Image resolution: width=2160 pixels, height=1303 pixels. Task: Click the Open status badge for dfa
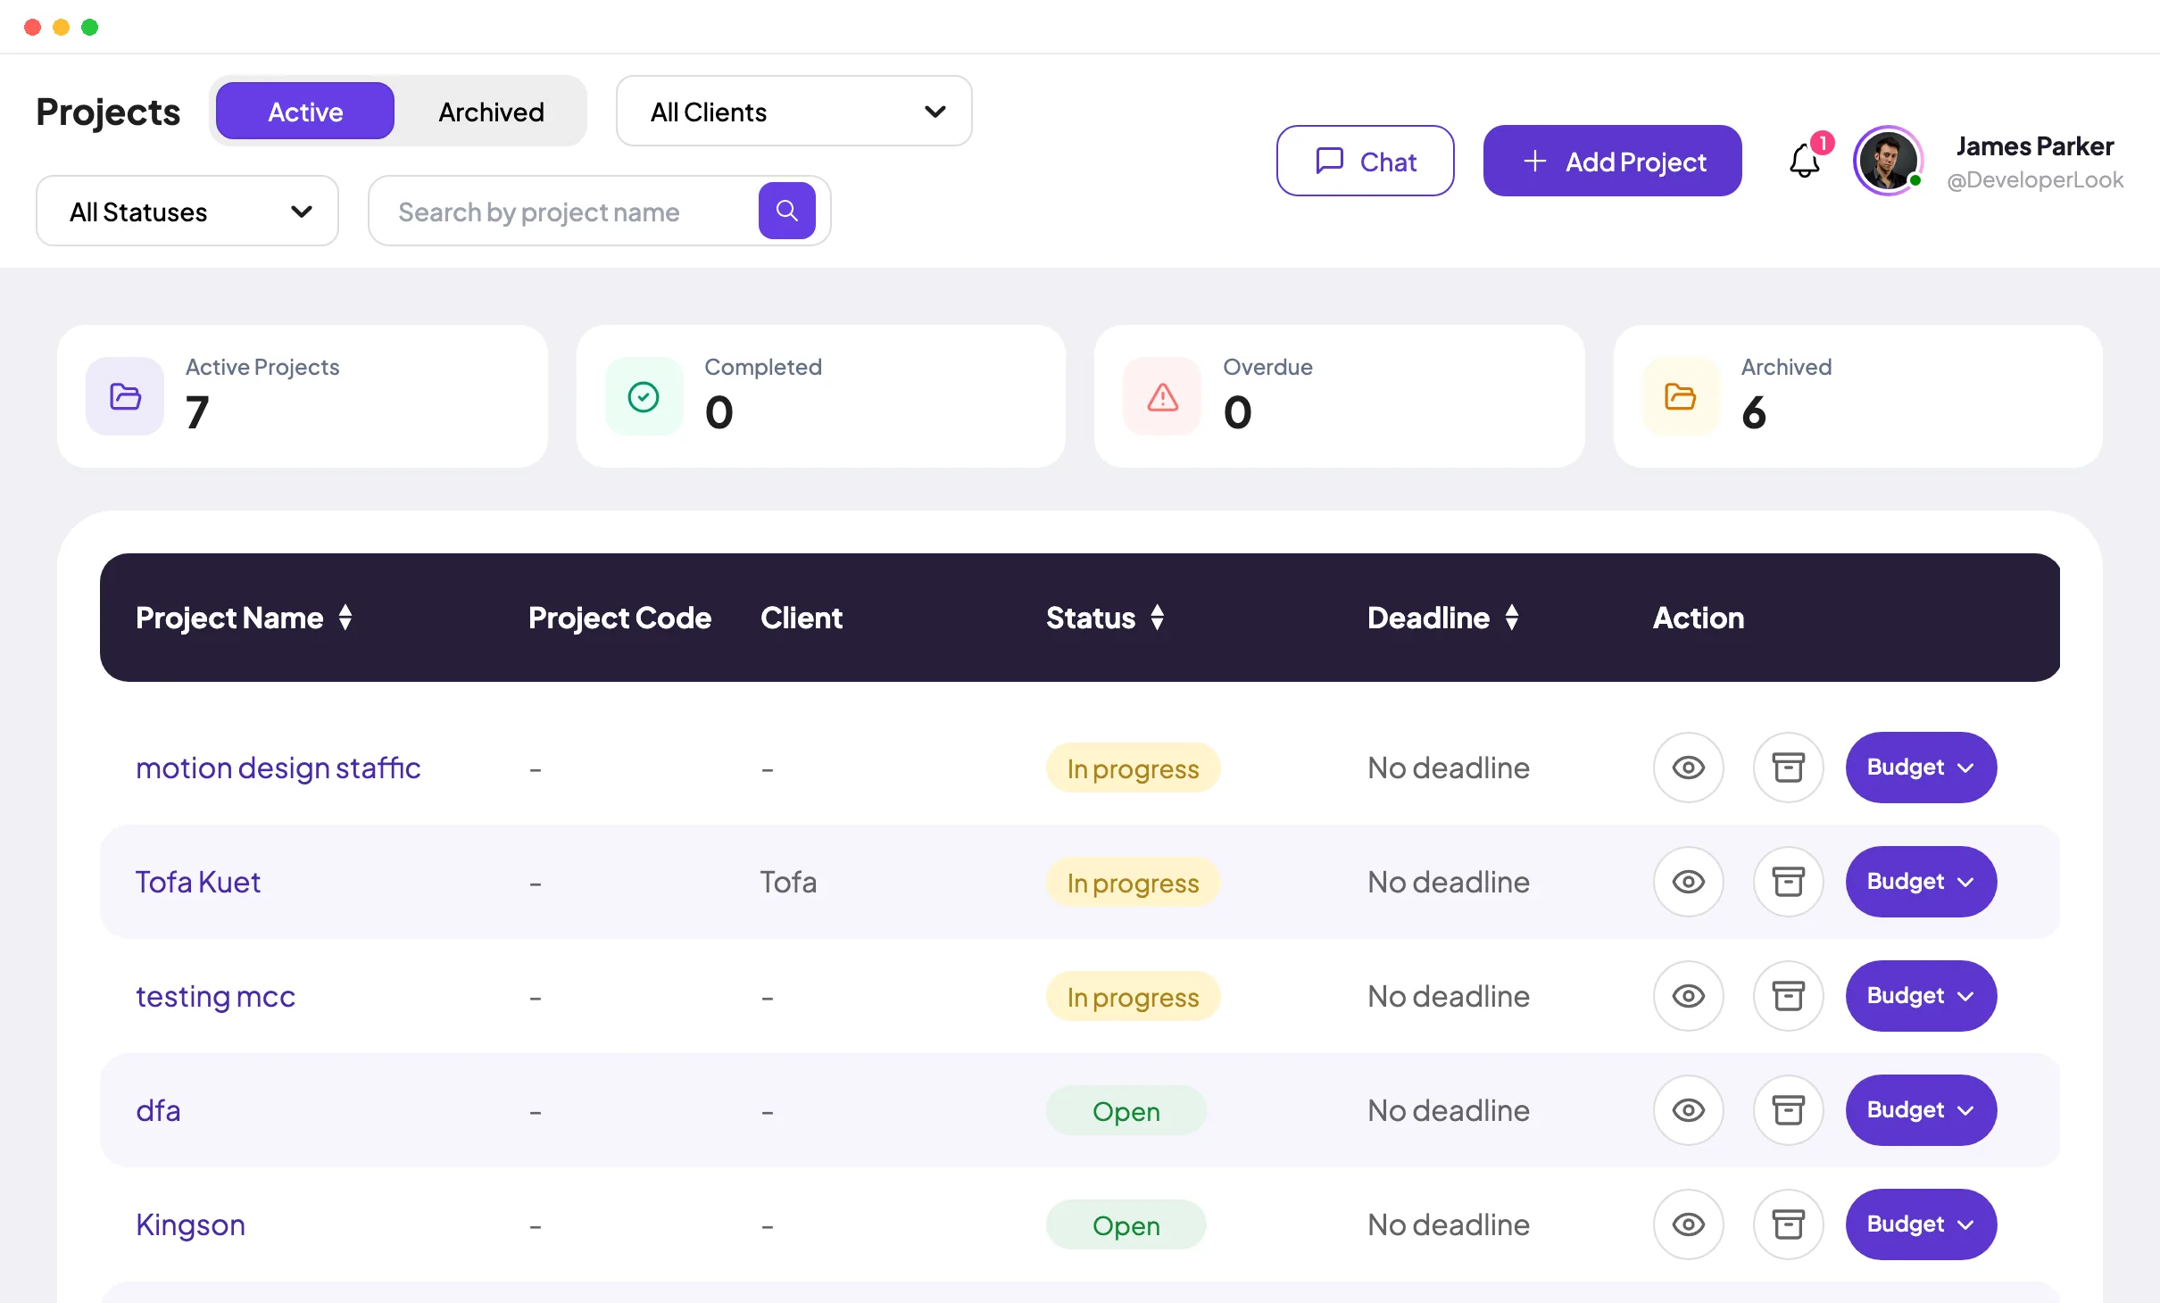click(1126, 1111)
